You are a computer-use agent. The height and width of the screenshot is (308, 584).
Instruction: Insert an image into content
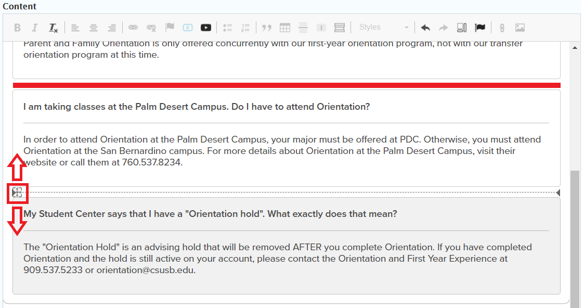pos(520,28)
